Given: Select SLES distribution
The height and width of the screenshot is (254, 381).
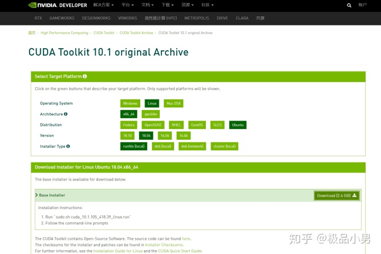Looking at the screenshot, I should coord(217,125).
